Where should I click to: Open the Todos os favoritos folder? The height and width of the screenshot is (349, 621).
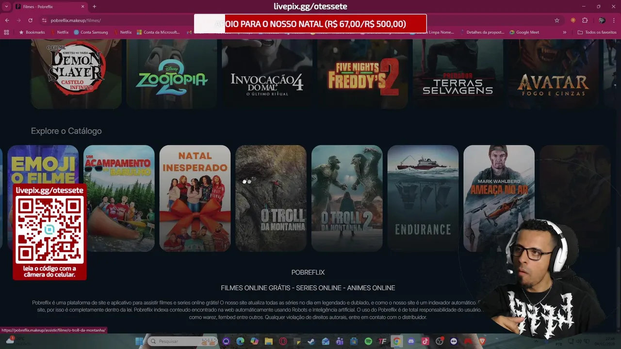pos(597,32)
